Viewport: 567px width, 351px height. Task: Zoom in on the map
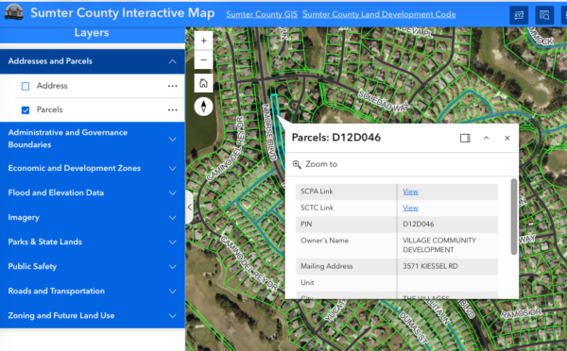(203, 41)
